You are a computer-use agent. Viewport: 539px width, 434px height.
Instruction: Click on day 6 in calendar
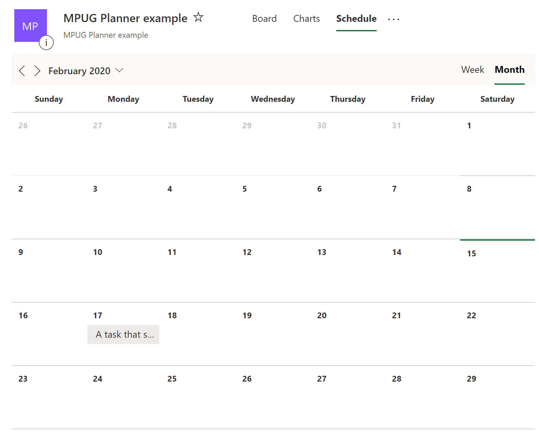point(320,189)
